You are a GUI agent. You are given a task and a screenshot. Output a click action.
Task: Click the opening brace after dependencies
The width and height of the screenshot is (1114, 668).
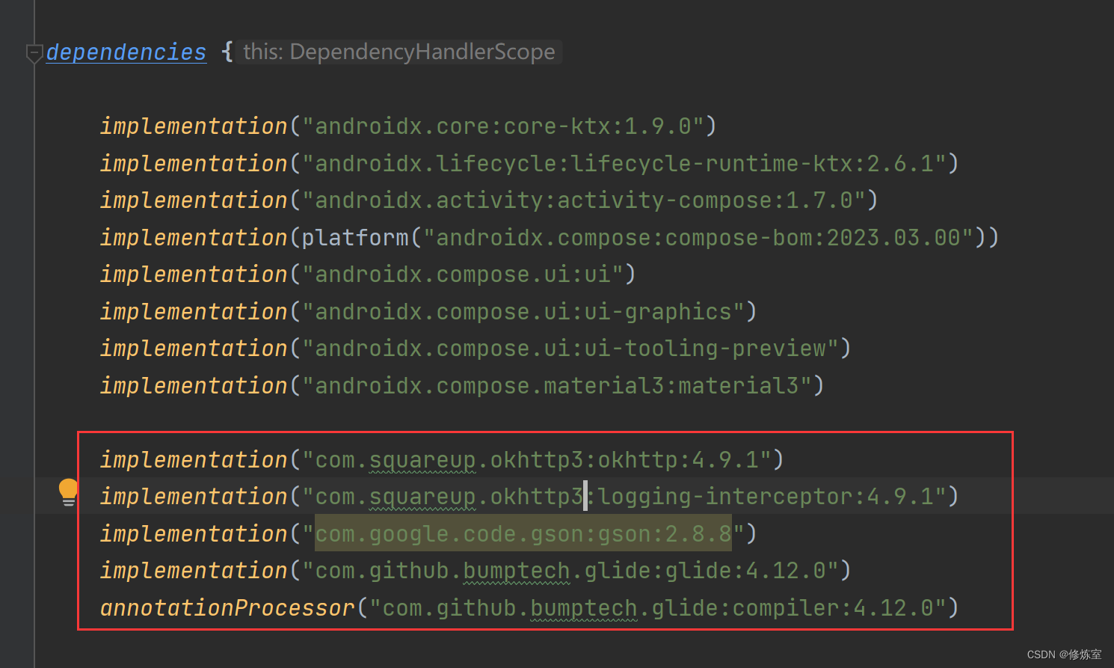(x=226, y=52)
